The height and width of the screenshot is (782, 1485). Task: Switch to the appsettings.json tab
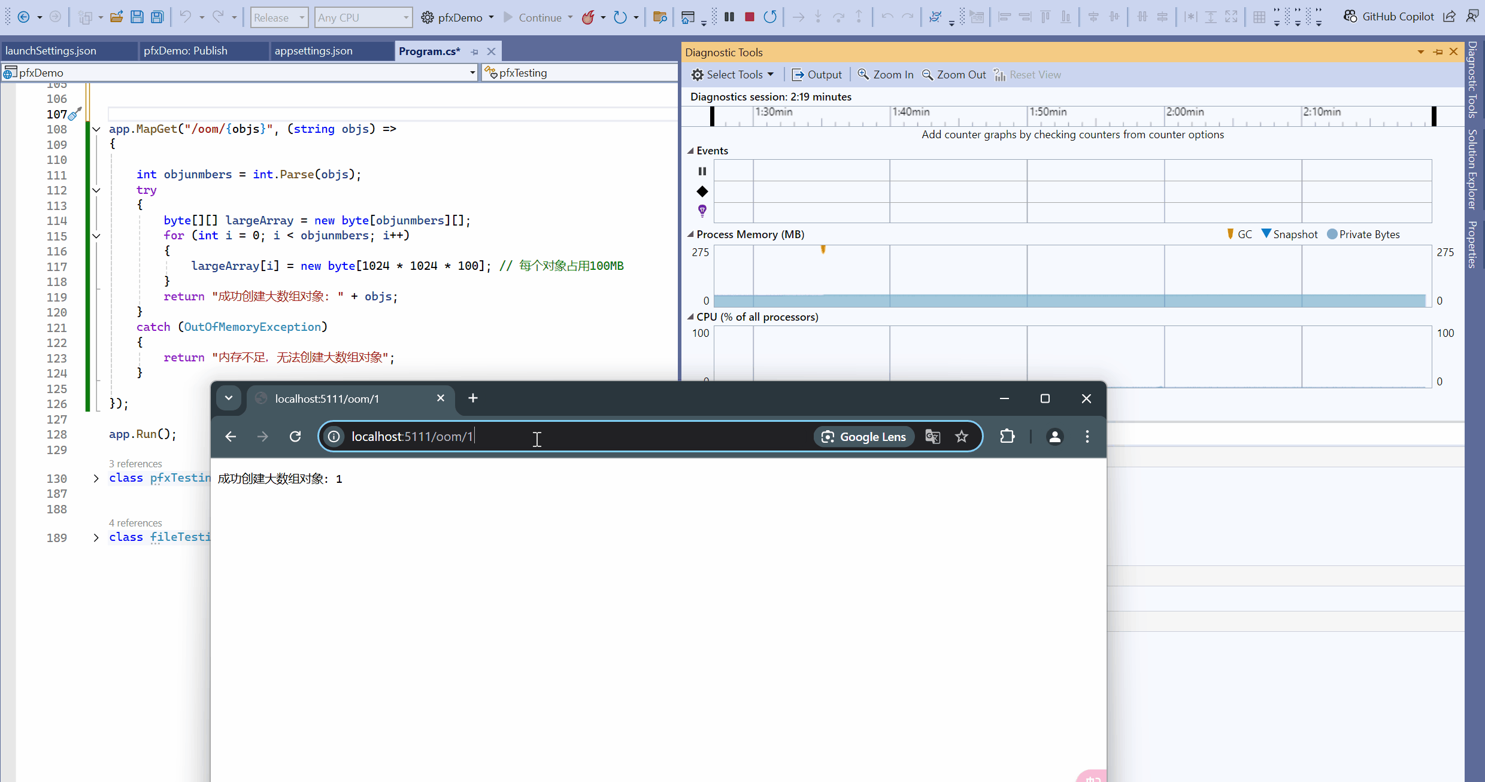[314, 51]
